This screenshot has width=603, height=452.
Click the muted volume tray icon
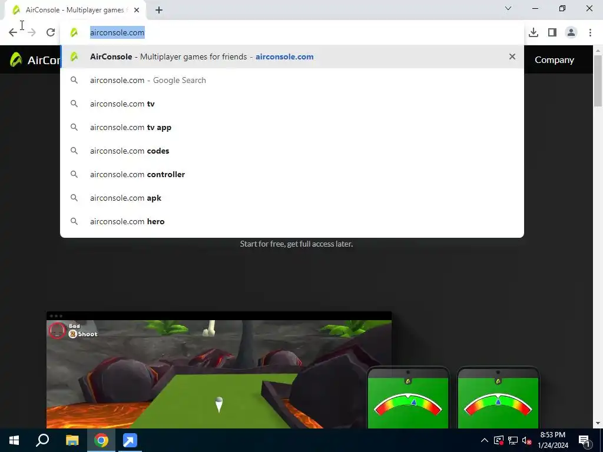pyautogui.click(x=527, y=440)
